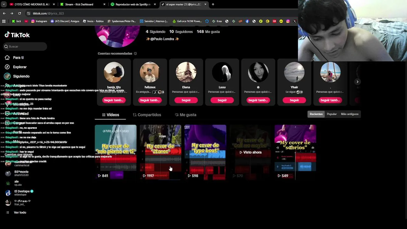The height and width of the screenshot is (229, 407).
Task: Follow back the flower-named account
Action: 258,100
